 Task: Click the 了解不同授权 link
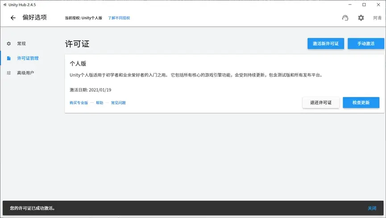(x=119, y=18)
